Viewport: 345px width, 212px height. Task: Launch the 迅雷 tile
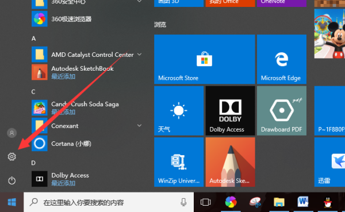(x=329, y=162)
